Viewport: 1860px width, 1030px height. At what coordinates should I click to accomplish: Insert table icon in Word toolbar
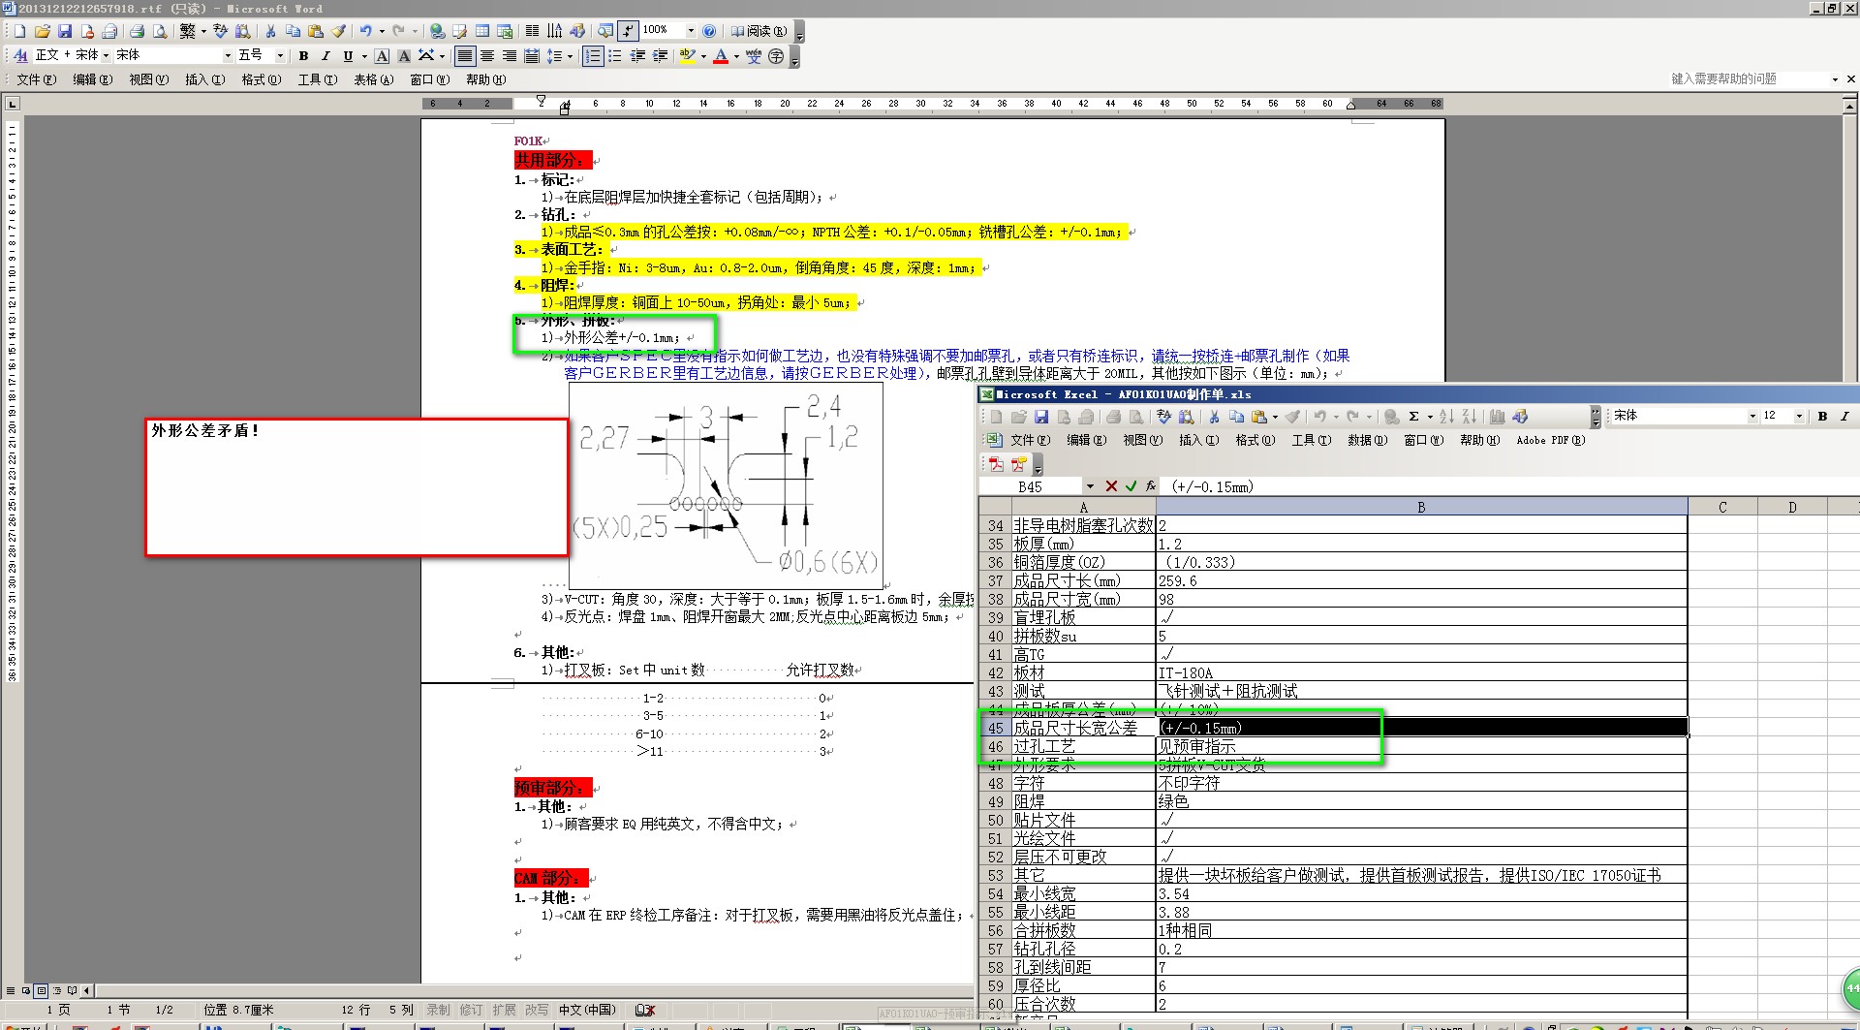pos(482,31)
